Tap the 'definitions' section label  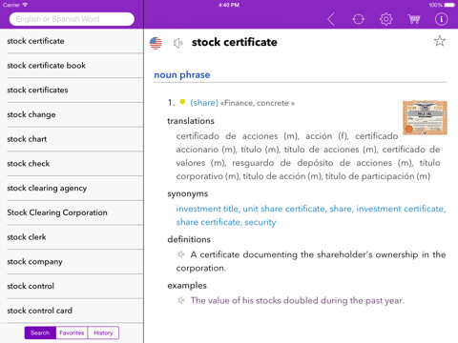coord(189,239)
